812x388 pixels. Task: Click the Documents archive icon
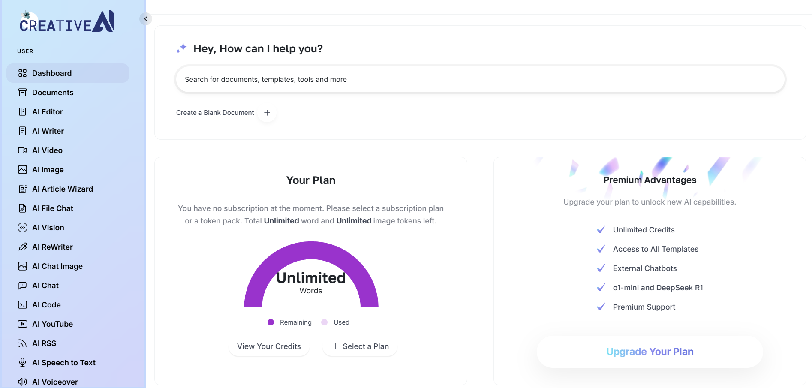[23, 93]
